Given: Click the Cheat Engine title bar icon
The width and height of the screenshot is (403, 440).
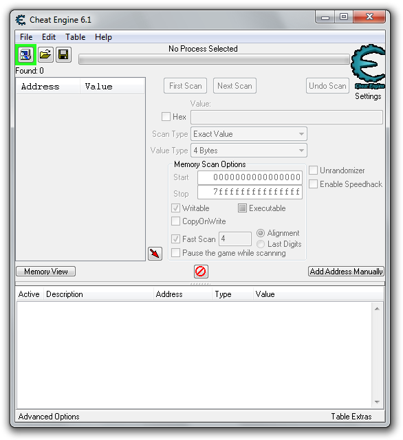Looking at the screenshot, I should (x=21, y=20).
